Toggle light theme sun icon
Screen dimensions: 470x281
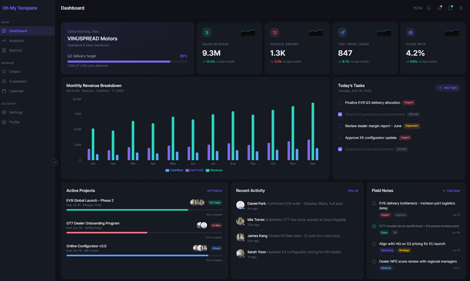point(461,8)
